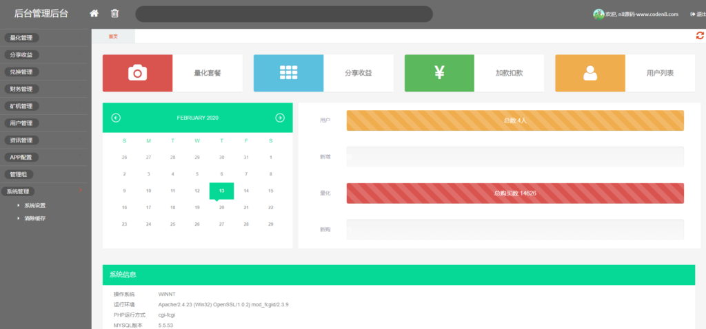Click the trash can icon in header
The height and width of the screenshot is (329, 706).
tap(114, 14)
